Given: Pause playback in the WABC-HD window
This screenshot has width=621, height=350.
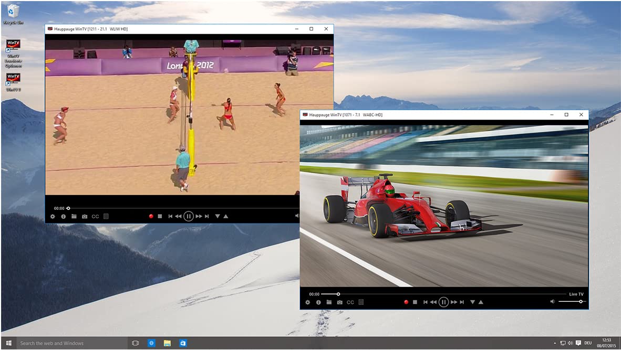Looking at the screenshot, I should [443, 302].
